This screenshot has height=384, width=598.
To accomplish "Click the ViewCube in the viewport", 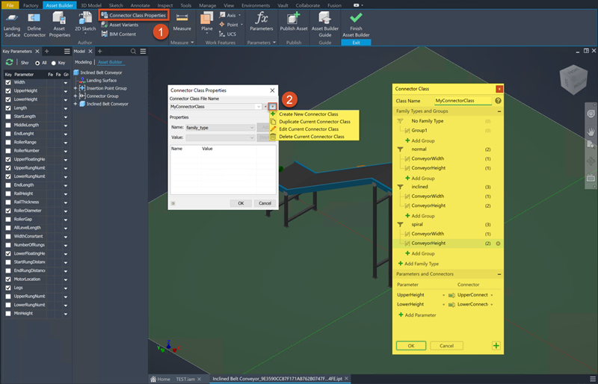I will pos(573,80).
